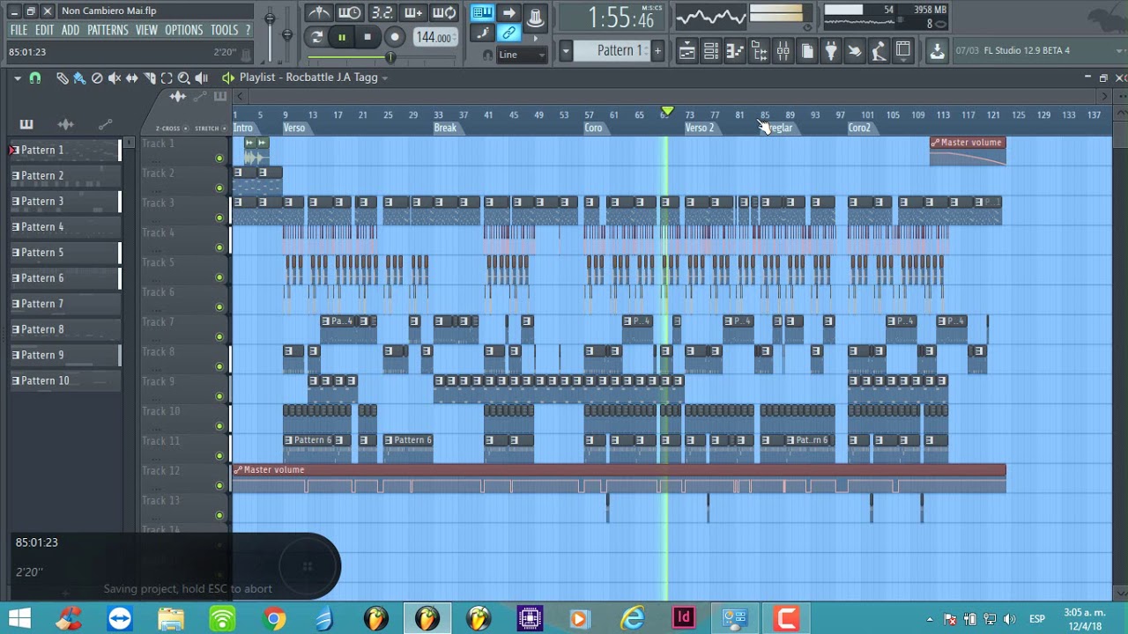Image resolution: width=1128 pixels, height=634 pixels.
Task: Toggle typing keyboard to piano icon
Action: click(482, 12)
